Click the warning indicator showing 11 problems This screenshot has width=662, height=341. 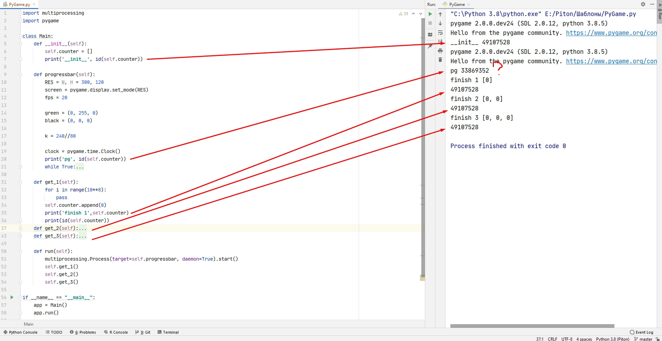pos(403,14)
